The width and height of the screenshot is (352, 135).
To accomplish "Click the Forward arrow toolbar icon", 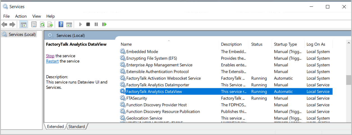I will pyautogui.click(x=12, y=24).
